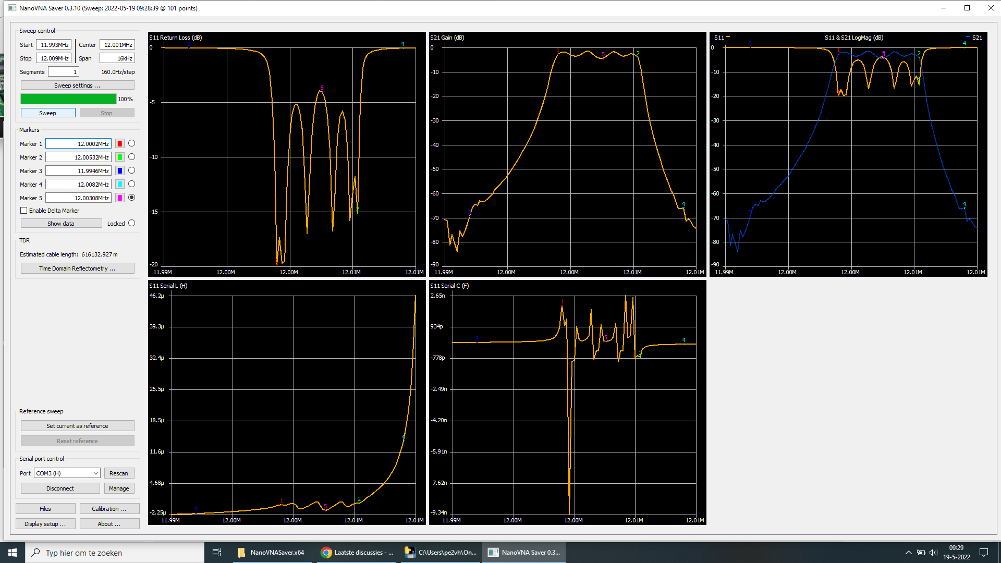Edit Marker 5 frequency 12.00308MHz
The image size is (1001, 563).
click(78, 198)
